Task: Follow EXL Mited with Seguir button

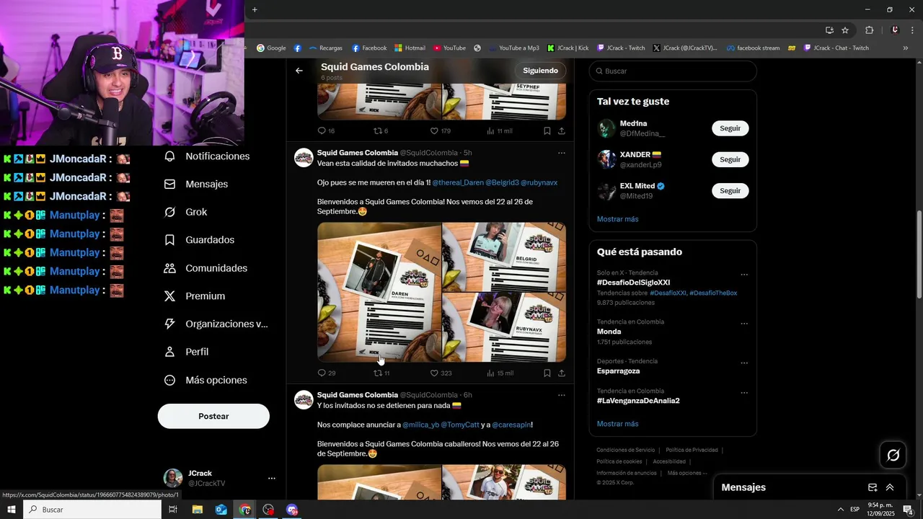Action: 730,191
